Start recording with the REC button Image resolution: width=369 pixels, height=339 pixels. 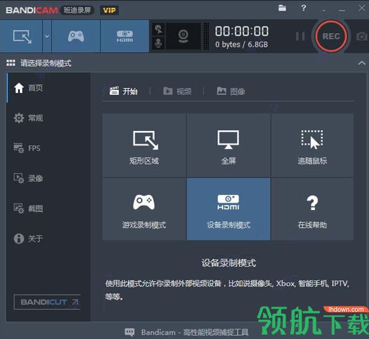click(331, 36)
